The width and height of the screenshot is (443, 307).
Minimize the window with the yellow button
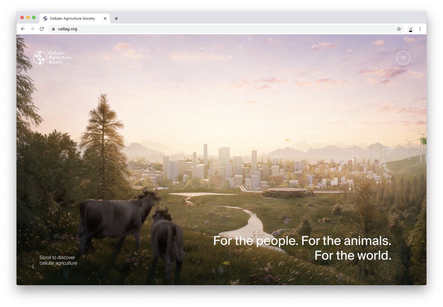(x=28, y=18)
